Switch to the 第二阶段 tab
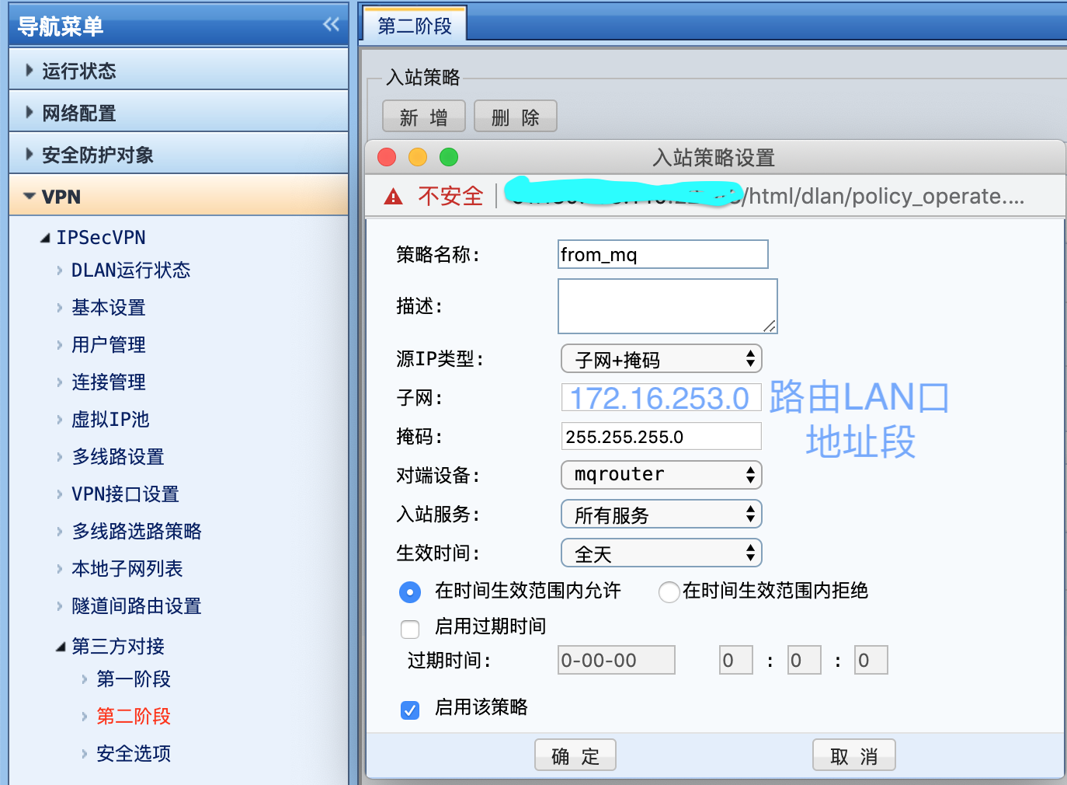This screenshot has width=1067, height=785. [x=414, y=26]
